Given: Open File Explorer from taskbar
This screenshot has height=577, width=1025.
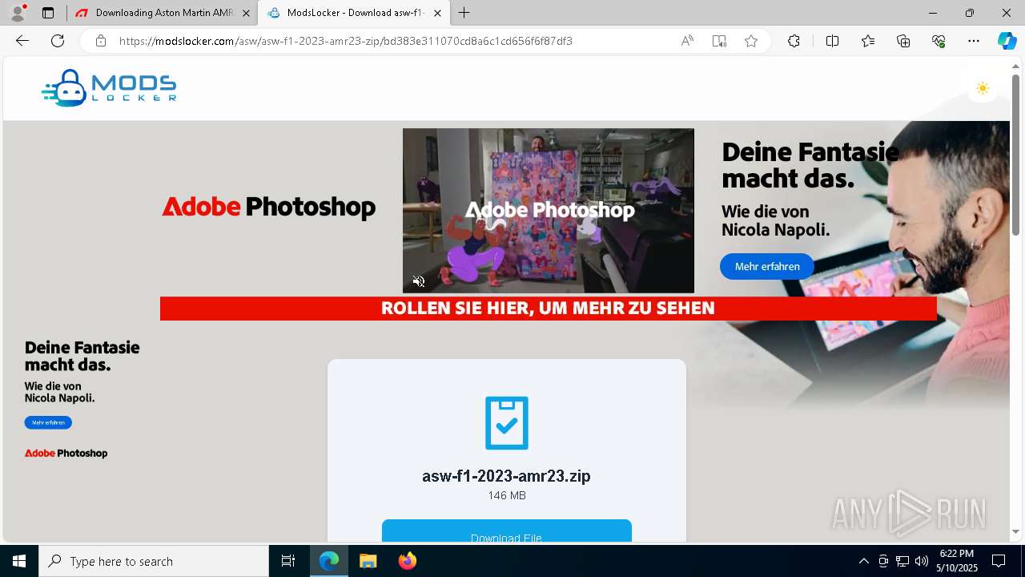Looking at the screenshot, I should pos(368,561).
